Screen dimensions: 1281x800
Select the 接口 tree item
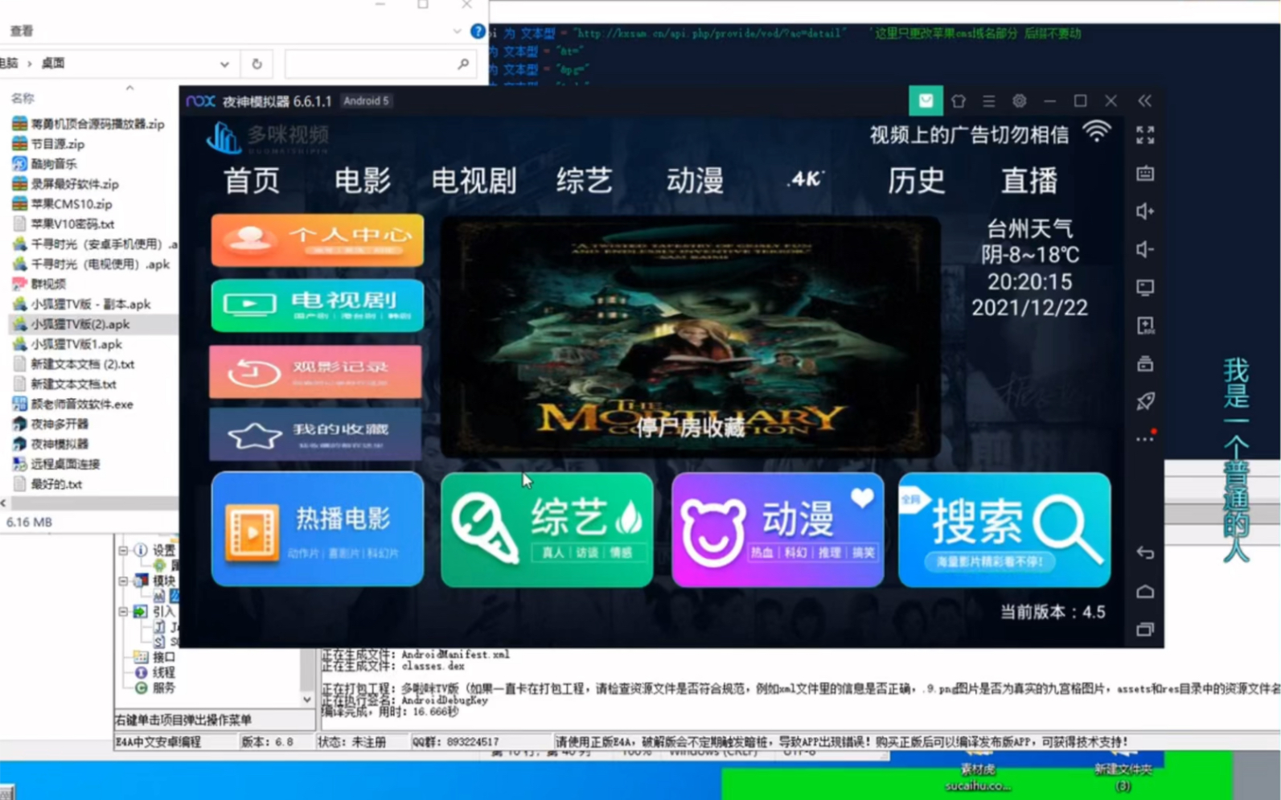point(154,657)
